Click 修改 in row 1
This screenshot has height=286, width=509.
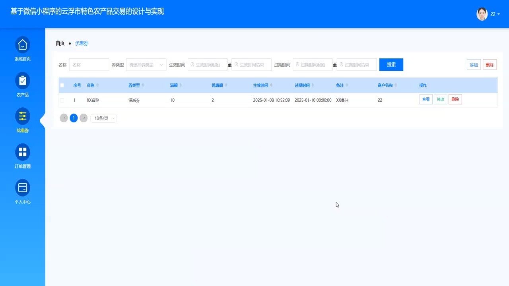(441, 99)
